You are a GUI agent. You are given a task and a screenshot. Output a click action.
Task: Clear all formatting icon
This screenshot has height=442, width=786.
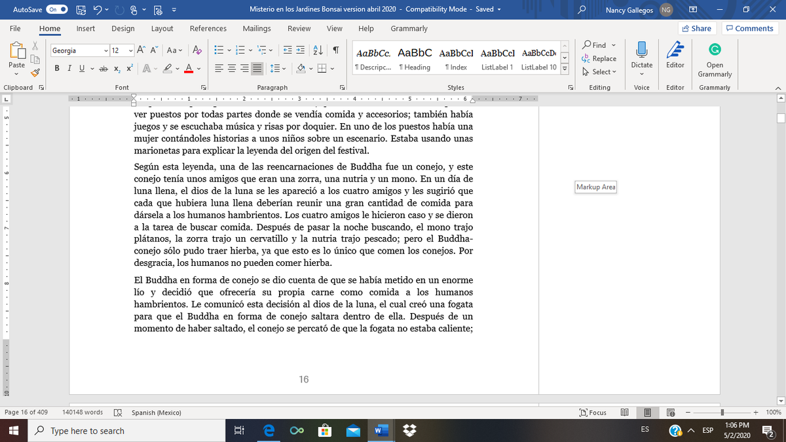point(197,50)
